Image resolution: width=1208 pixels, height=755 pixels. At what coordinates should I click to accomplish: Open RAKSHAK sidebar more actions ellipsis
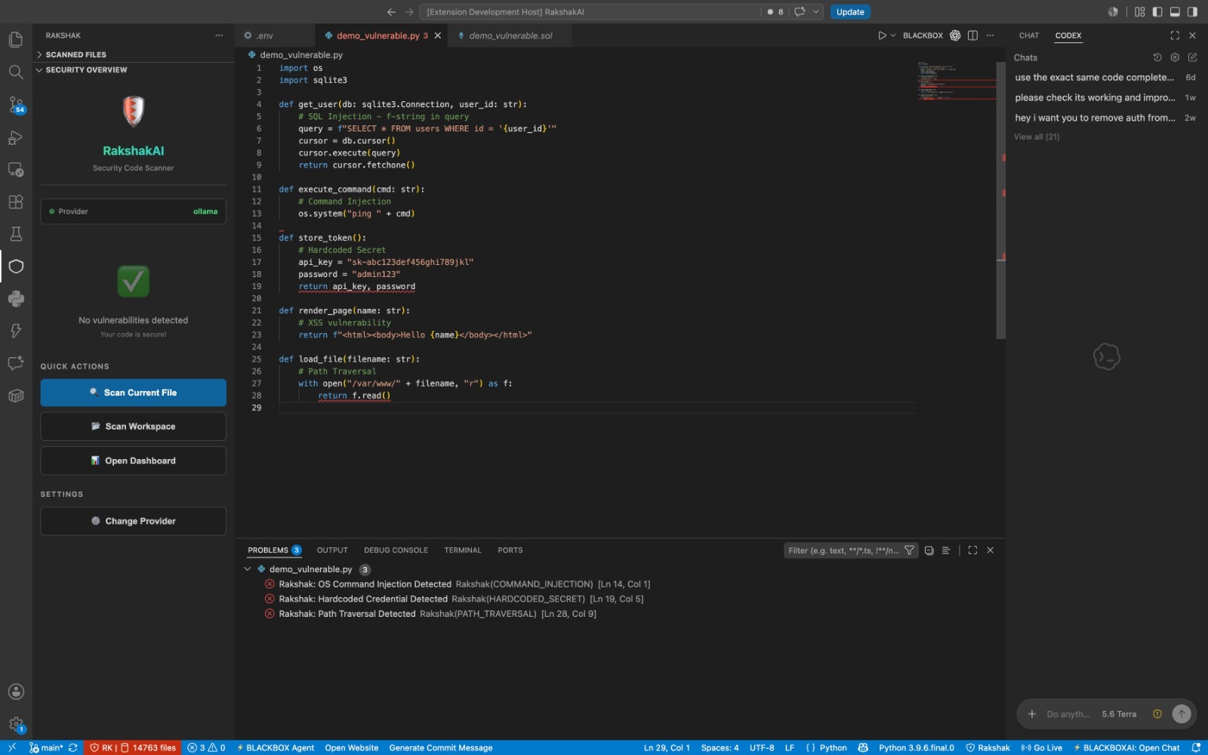pyautogui.click(x=219, y=35)
